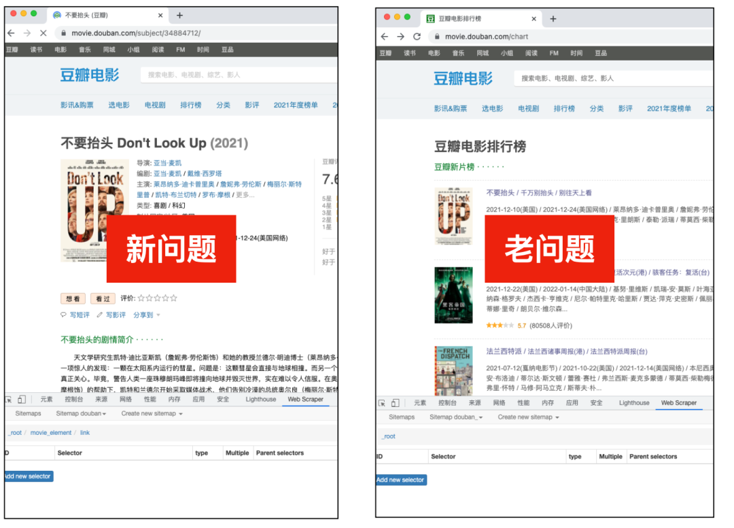The image size is (734, 528).
Task: Click the 写短评 speech bubble link
Action: [75, 315]
